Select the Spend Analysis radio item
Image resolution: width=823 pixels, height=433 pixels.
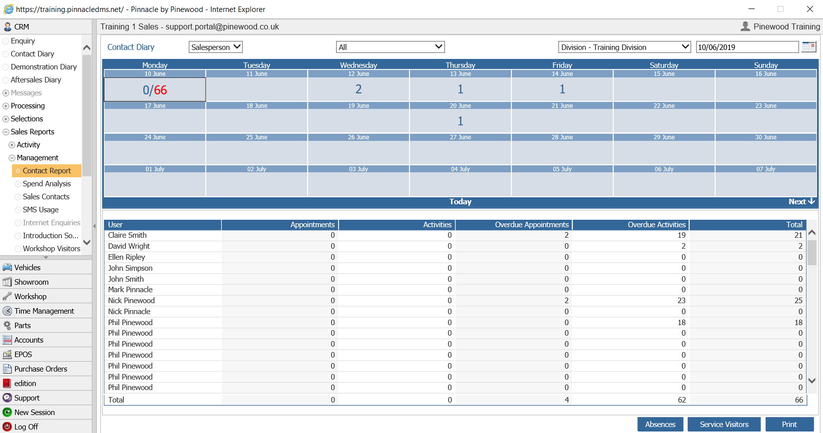coord(18,184)
